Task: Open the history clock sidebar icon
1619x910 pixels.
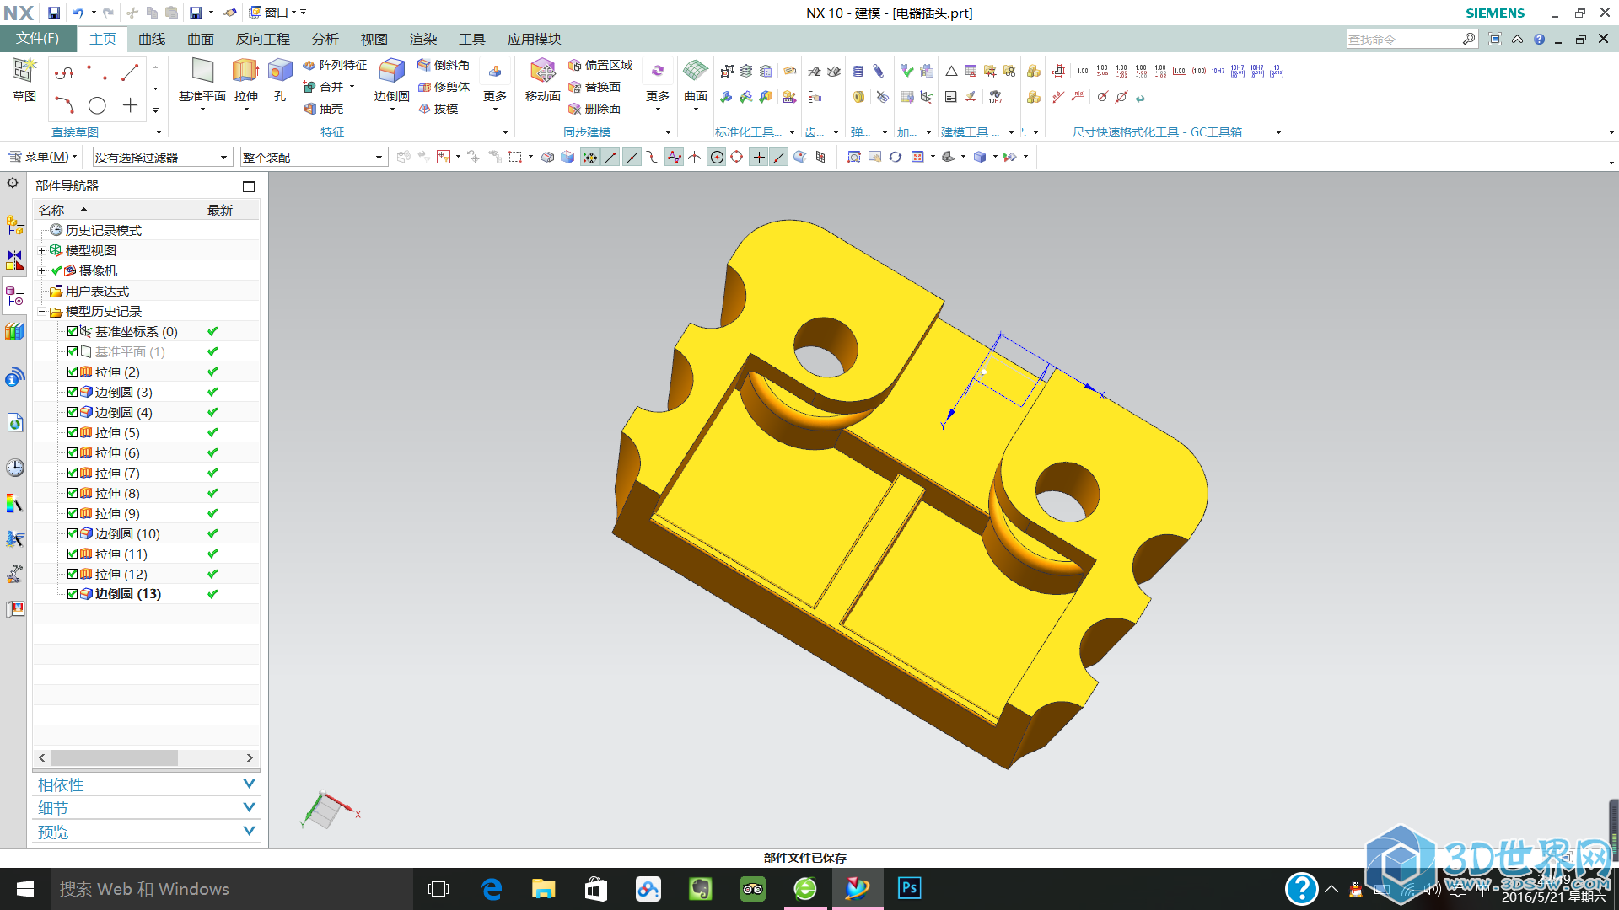Action: pos(14,468)
